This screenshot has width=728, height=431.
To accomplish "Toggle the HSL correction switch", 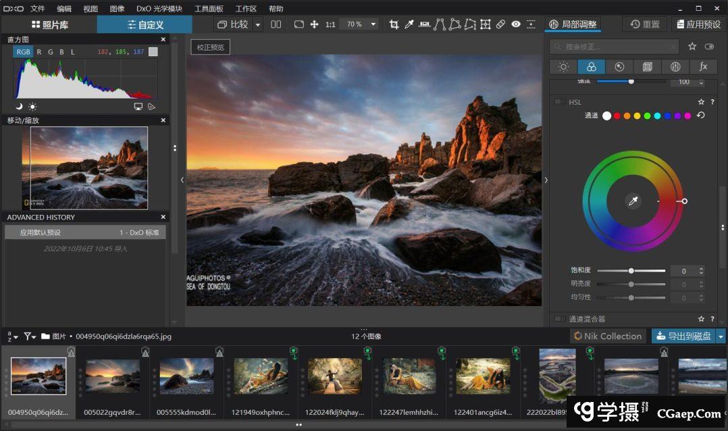I will (x=560, y=102).
